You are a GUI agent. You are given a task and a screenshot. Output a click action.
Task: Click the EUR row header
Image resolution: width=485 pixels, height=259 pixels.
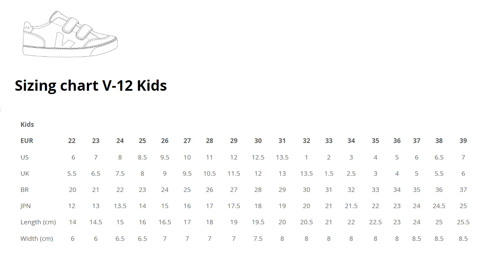tap(27, 141)
